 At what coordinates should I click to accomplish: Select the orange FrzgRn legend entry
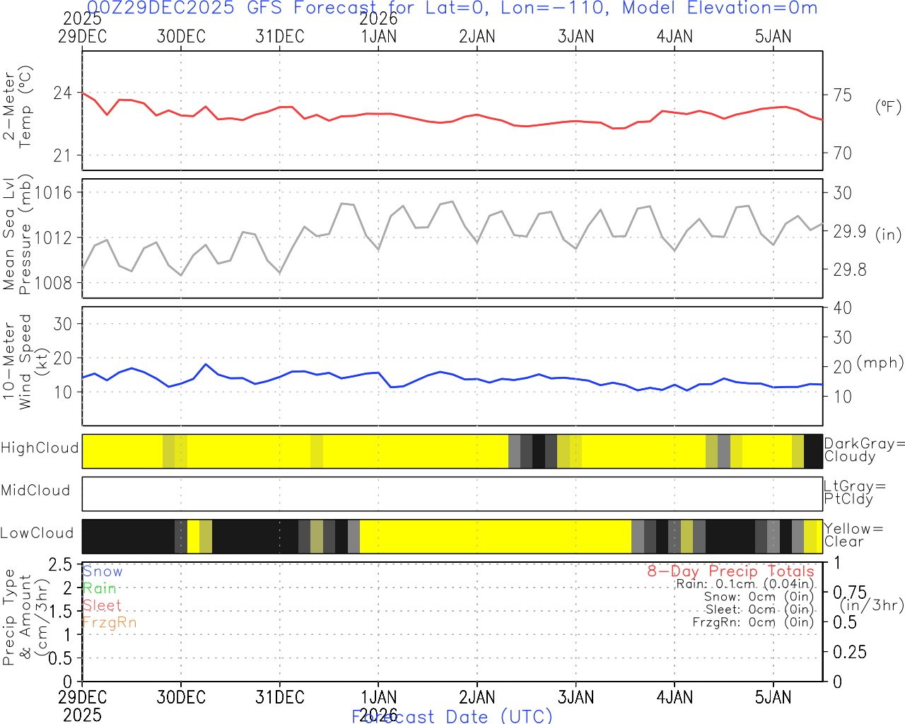pyautogui.click(x=110, y=622)
